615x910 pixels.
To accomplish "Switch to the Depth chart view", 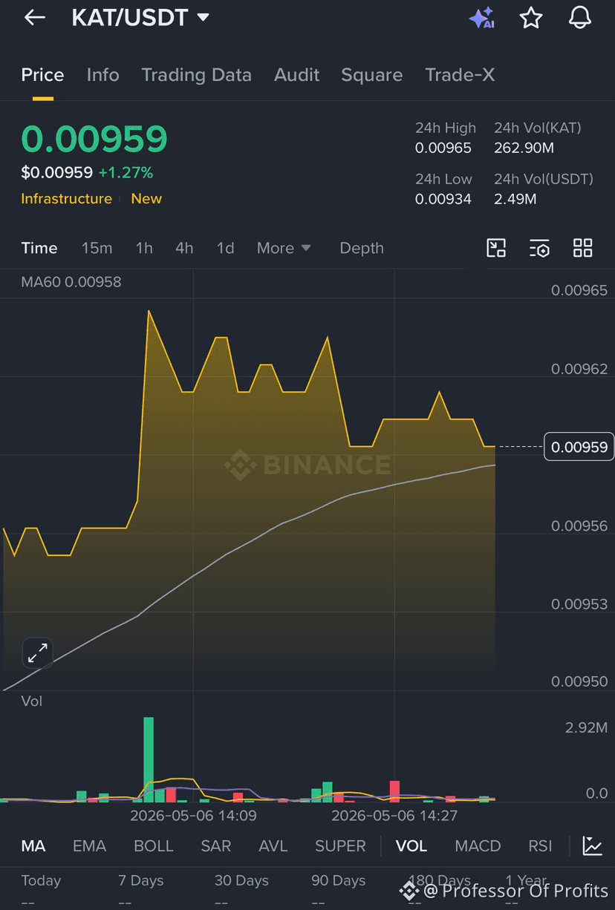I will tap(362, 249).
